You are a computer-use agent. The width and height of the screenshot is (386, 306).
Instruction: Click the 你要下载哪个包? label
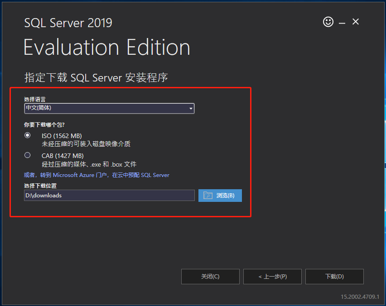tap(44, 125)
